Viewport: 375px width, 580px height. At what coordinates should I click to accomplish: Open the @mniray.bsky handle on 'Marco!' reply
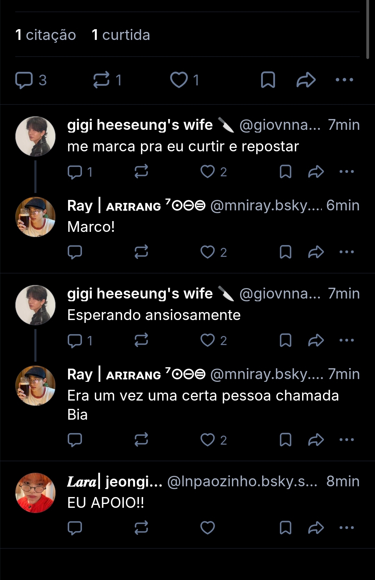tap(266, 205)
